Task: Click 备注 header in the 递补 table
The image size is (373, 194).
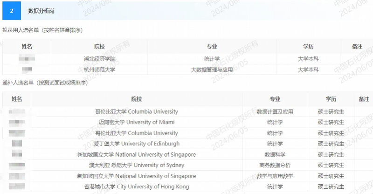Action: click(364, 99)
